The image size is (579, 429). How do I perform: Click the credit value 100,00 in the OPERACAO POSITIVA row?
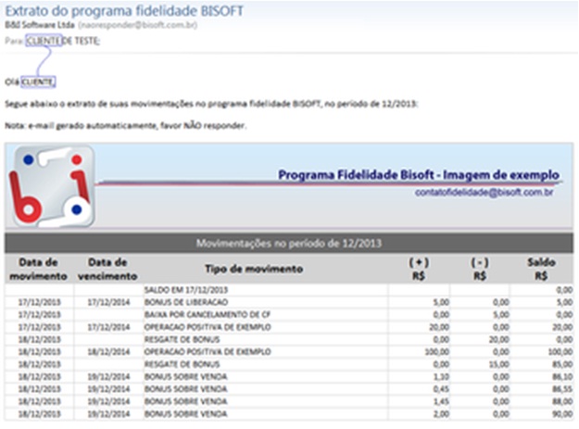[x=437, y=352]
